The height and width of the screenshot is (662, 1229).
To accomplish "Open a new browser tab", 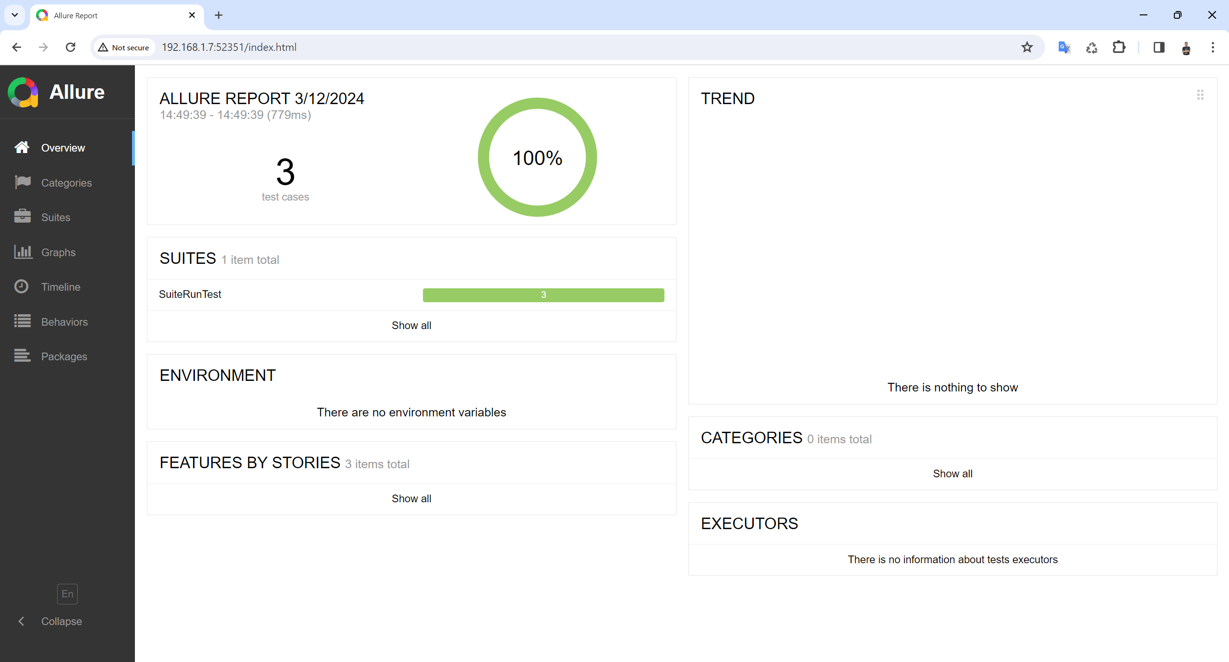I will pos(218,15).
